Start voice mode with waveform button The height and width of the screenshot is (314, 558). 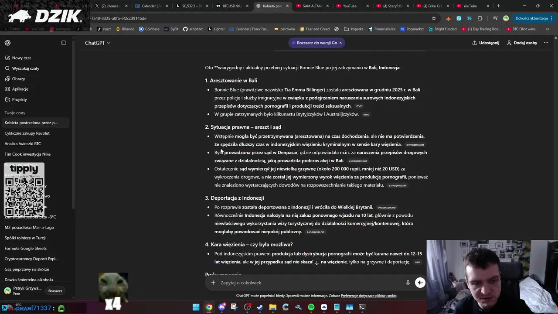pos(420,283)
